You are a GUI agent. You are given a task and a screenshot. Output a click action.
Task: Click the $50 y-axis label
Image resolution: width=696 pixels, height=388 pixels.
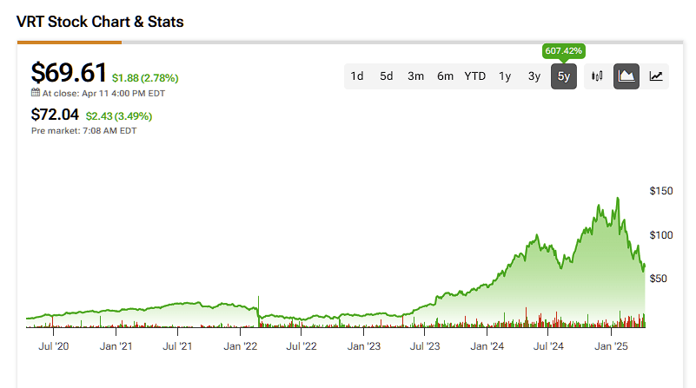(659, 279)
